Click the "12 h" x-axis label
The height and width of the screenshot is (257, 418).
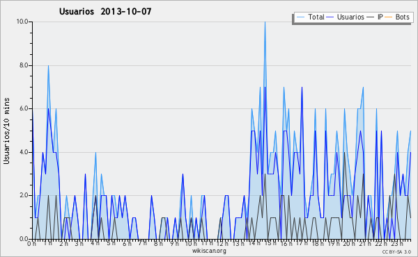point(222,244)
